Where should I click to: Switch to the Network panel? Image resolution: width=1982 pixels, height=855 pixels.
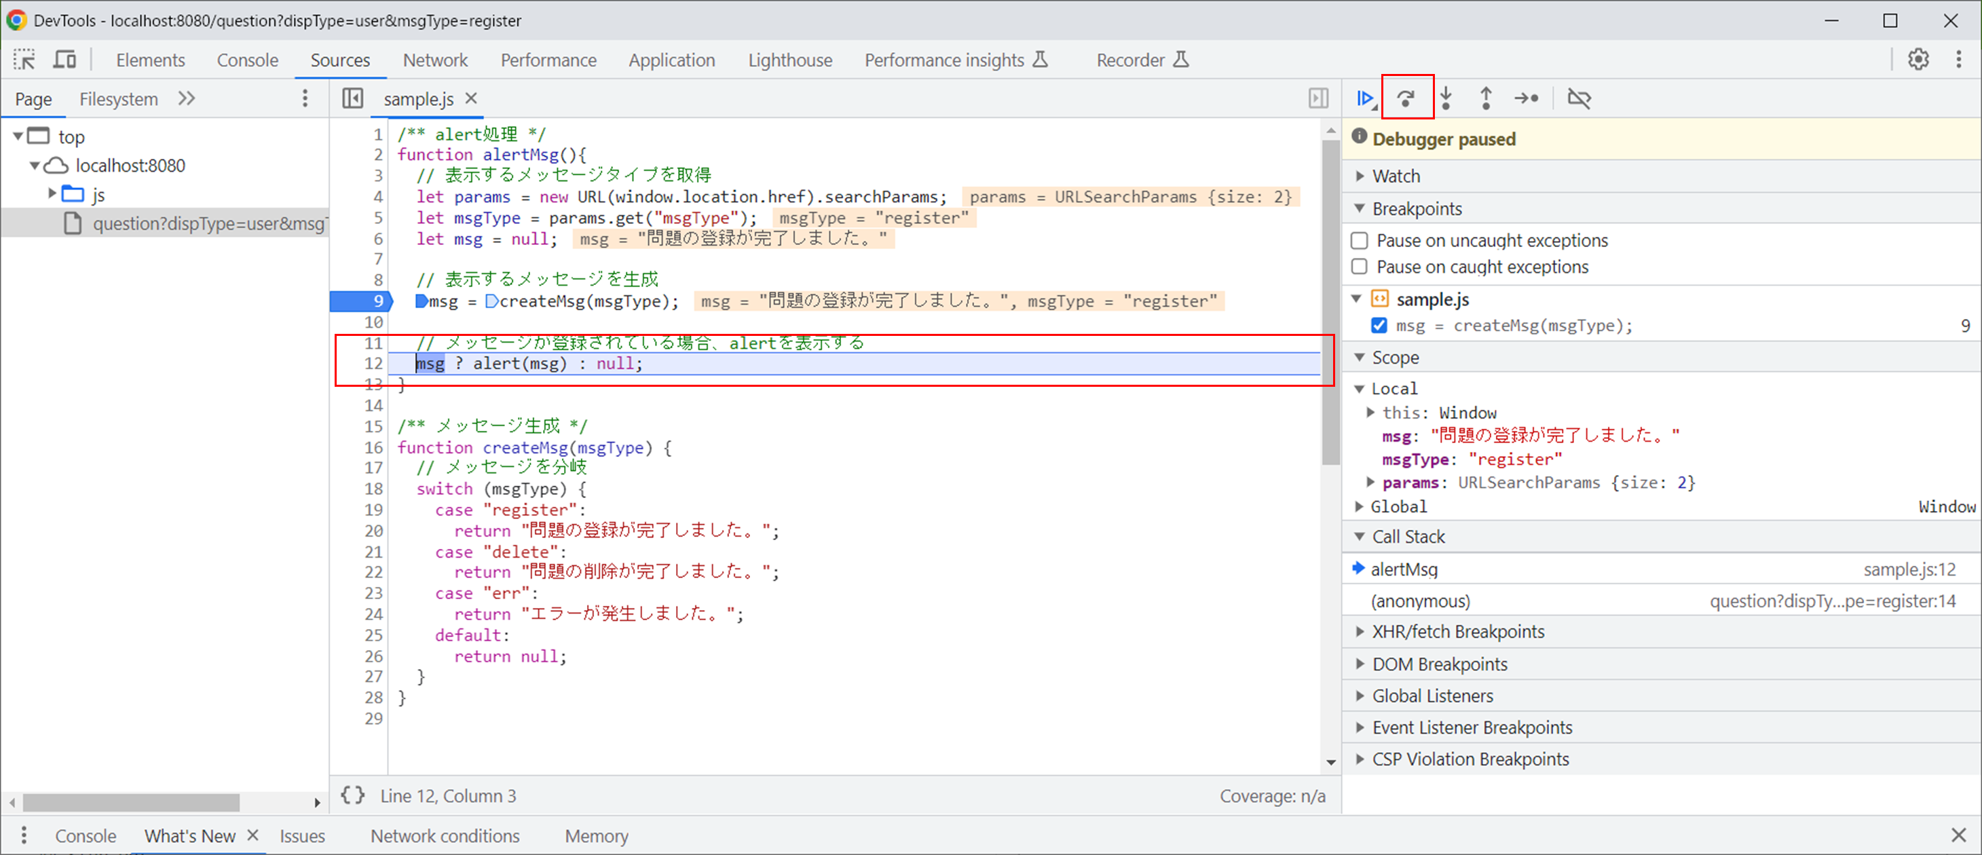(x=436, y=59)
